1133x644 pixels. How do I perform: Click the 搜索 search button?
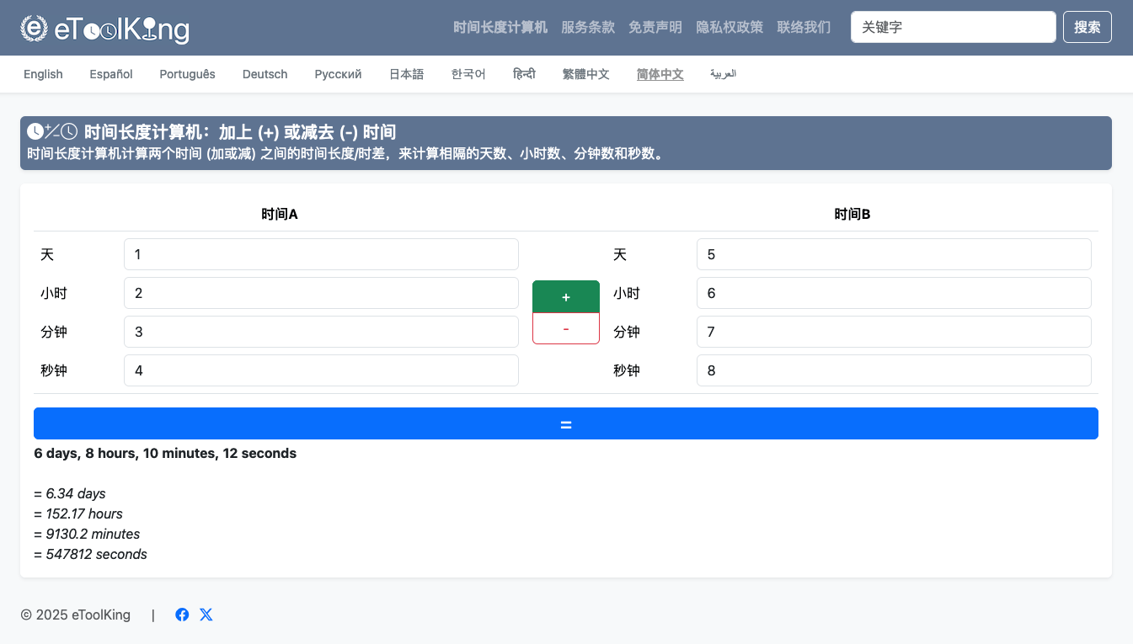click(x=1087, y=27)
